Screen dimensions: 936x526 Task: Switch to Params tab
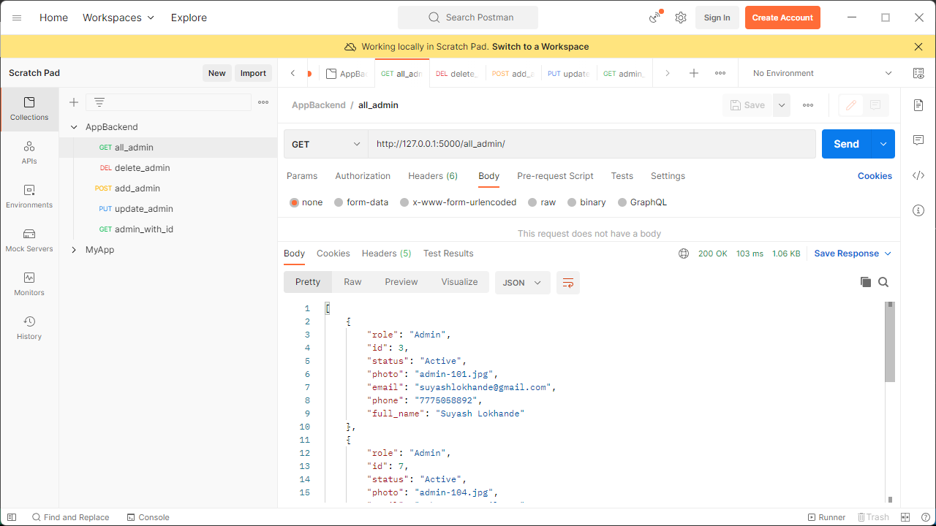pyautogui.click(x=302, y=176)
